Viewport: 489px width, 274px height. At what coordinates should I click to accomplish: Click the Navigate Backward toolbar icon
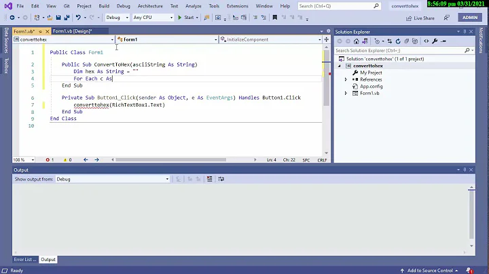[x=12, y=18]
